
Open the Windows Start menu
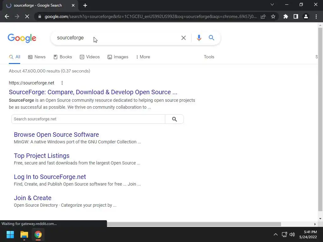(10, 234)
